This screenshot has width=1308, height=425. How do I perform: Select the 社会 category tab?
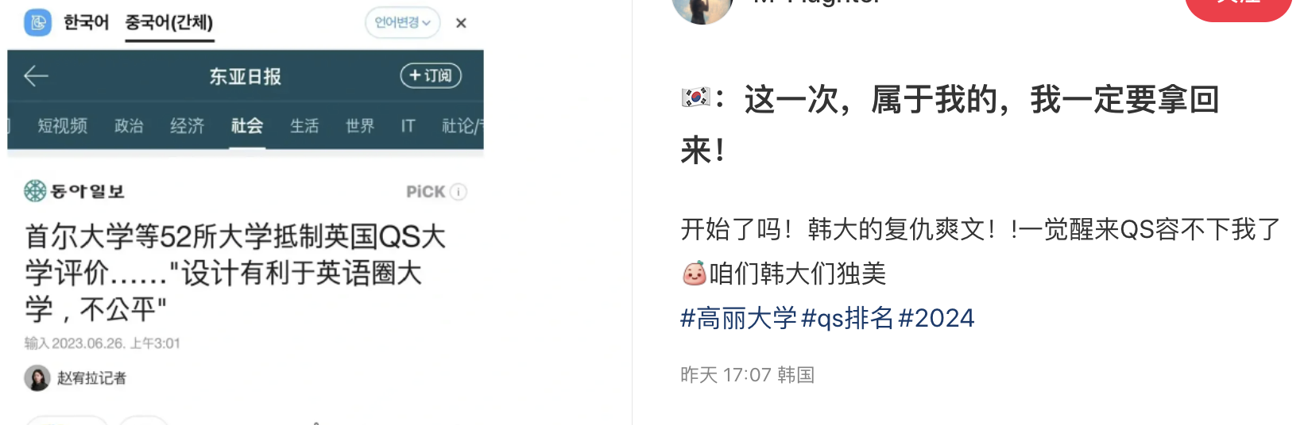[x=247, y=125]
